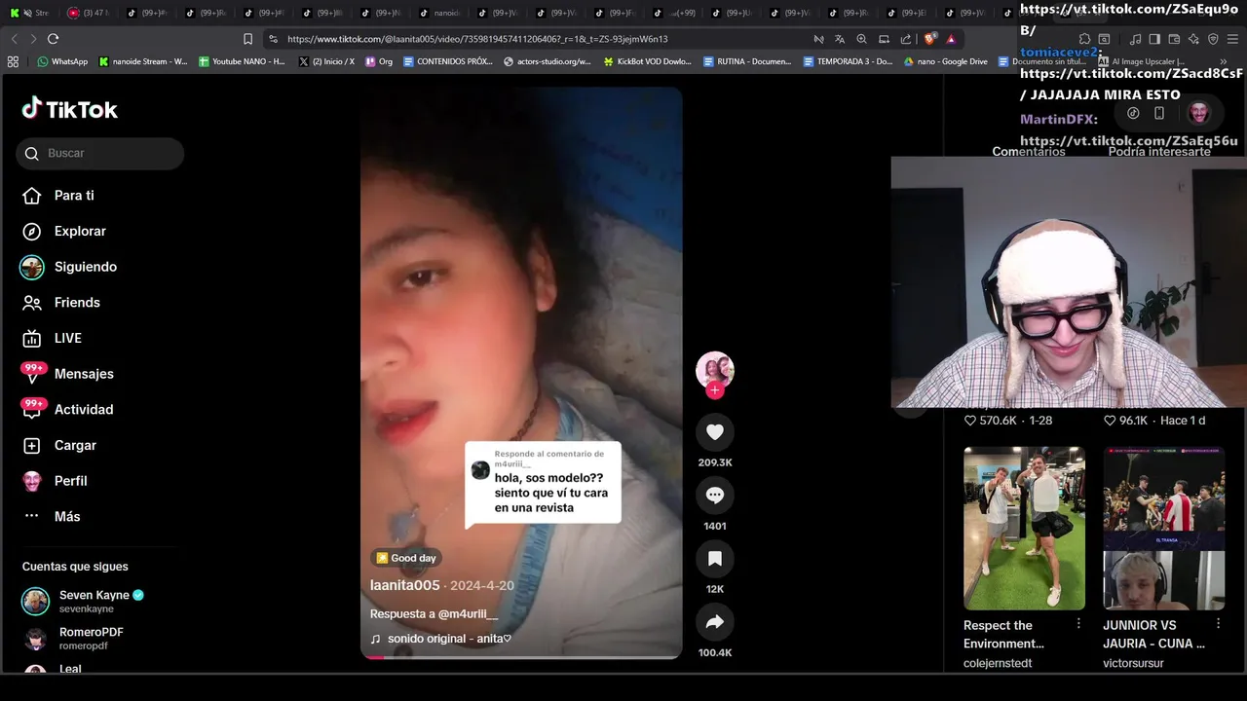Open the WhatsApp bookmark
The image size is (1247, 701).
point(62,61)
